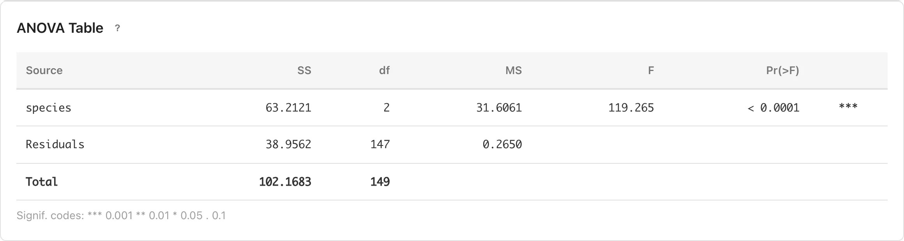
Task: Click the df column header
Action: [384, 71]
